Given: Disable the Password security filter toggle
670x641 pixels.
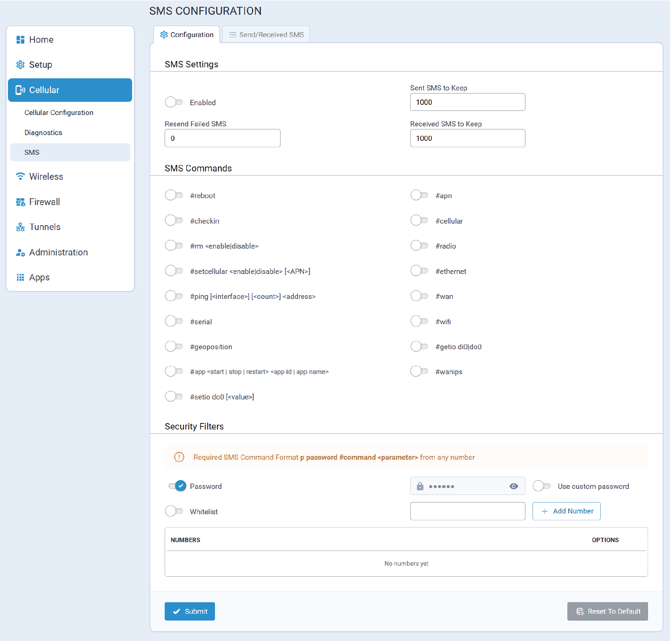Looking at the screenshot, I should point(177,486).
